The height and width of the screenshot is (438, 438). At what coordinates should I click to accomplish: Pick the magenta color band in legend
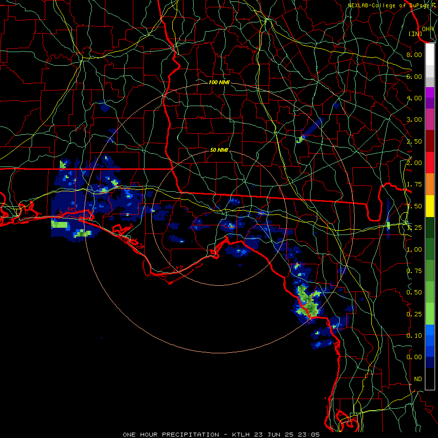tap(430, 92)
